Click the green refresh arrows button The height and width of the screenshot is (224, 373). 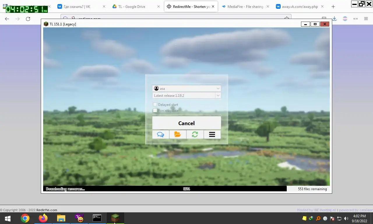(195, 134)
